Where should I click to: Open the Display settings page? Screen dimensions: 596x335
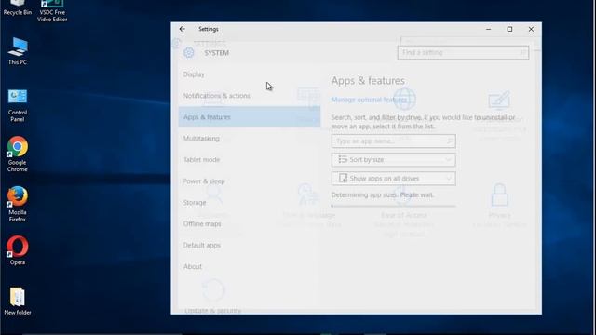250,74
